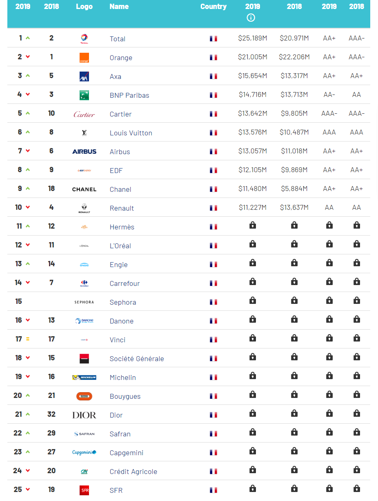Click the Bouygues orange logo
Image resolution: width=378 pixels, height=501 pixels.
coord(84,396)
